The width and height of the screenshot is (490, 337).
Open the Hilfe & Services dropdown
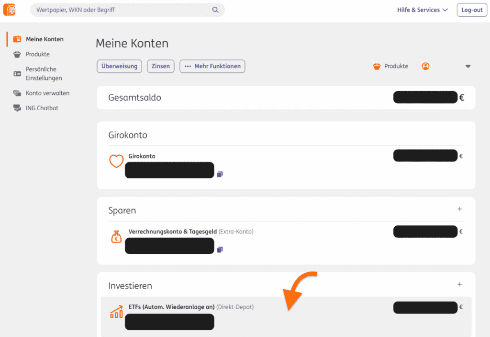422,10
